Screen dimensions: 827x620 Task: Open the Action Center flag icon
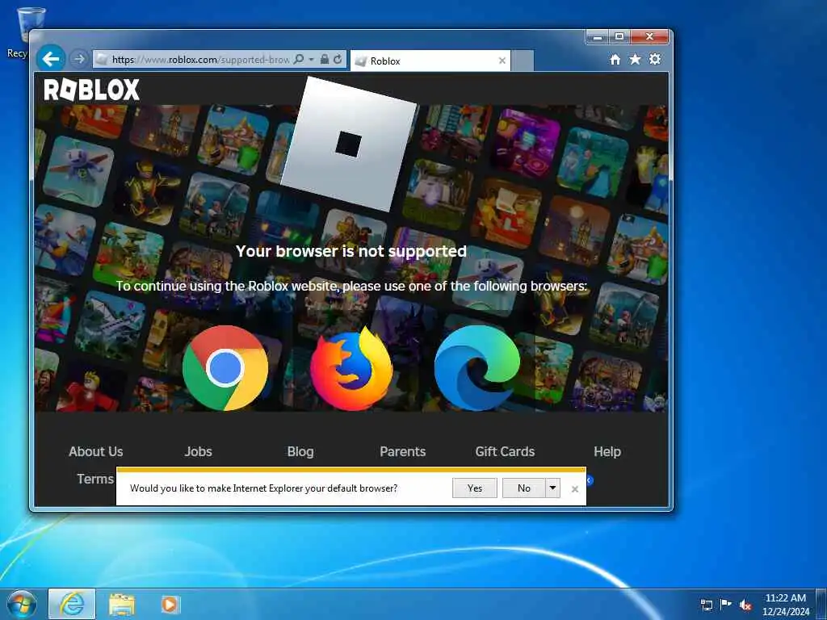[x=726, y=605]
